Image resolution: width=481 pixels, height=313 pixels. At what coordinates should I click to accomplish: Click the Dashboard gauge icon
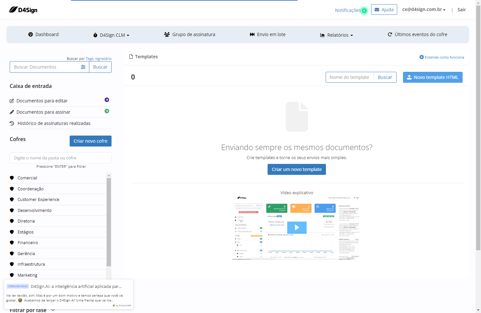coord(31,34)
